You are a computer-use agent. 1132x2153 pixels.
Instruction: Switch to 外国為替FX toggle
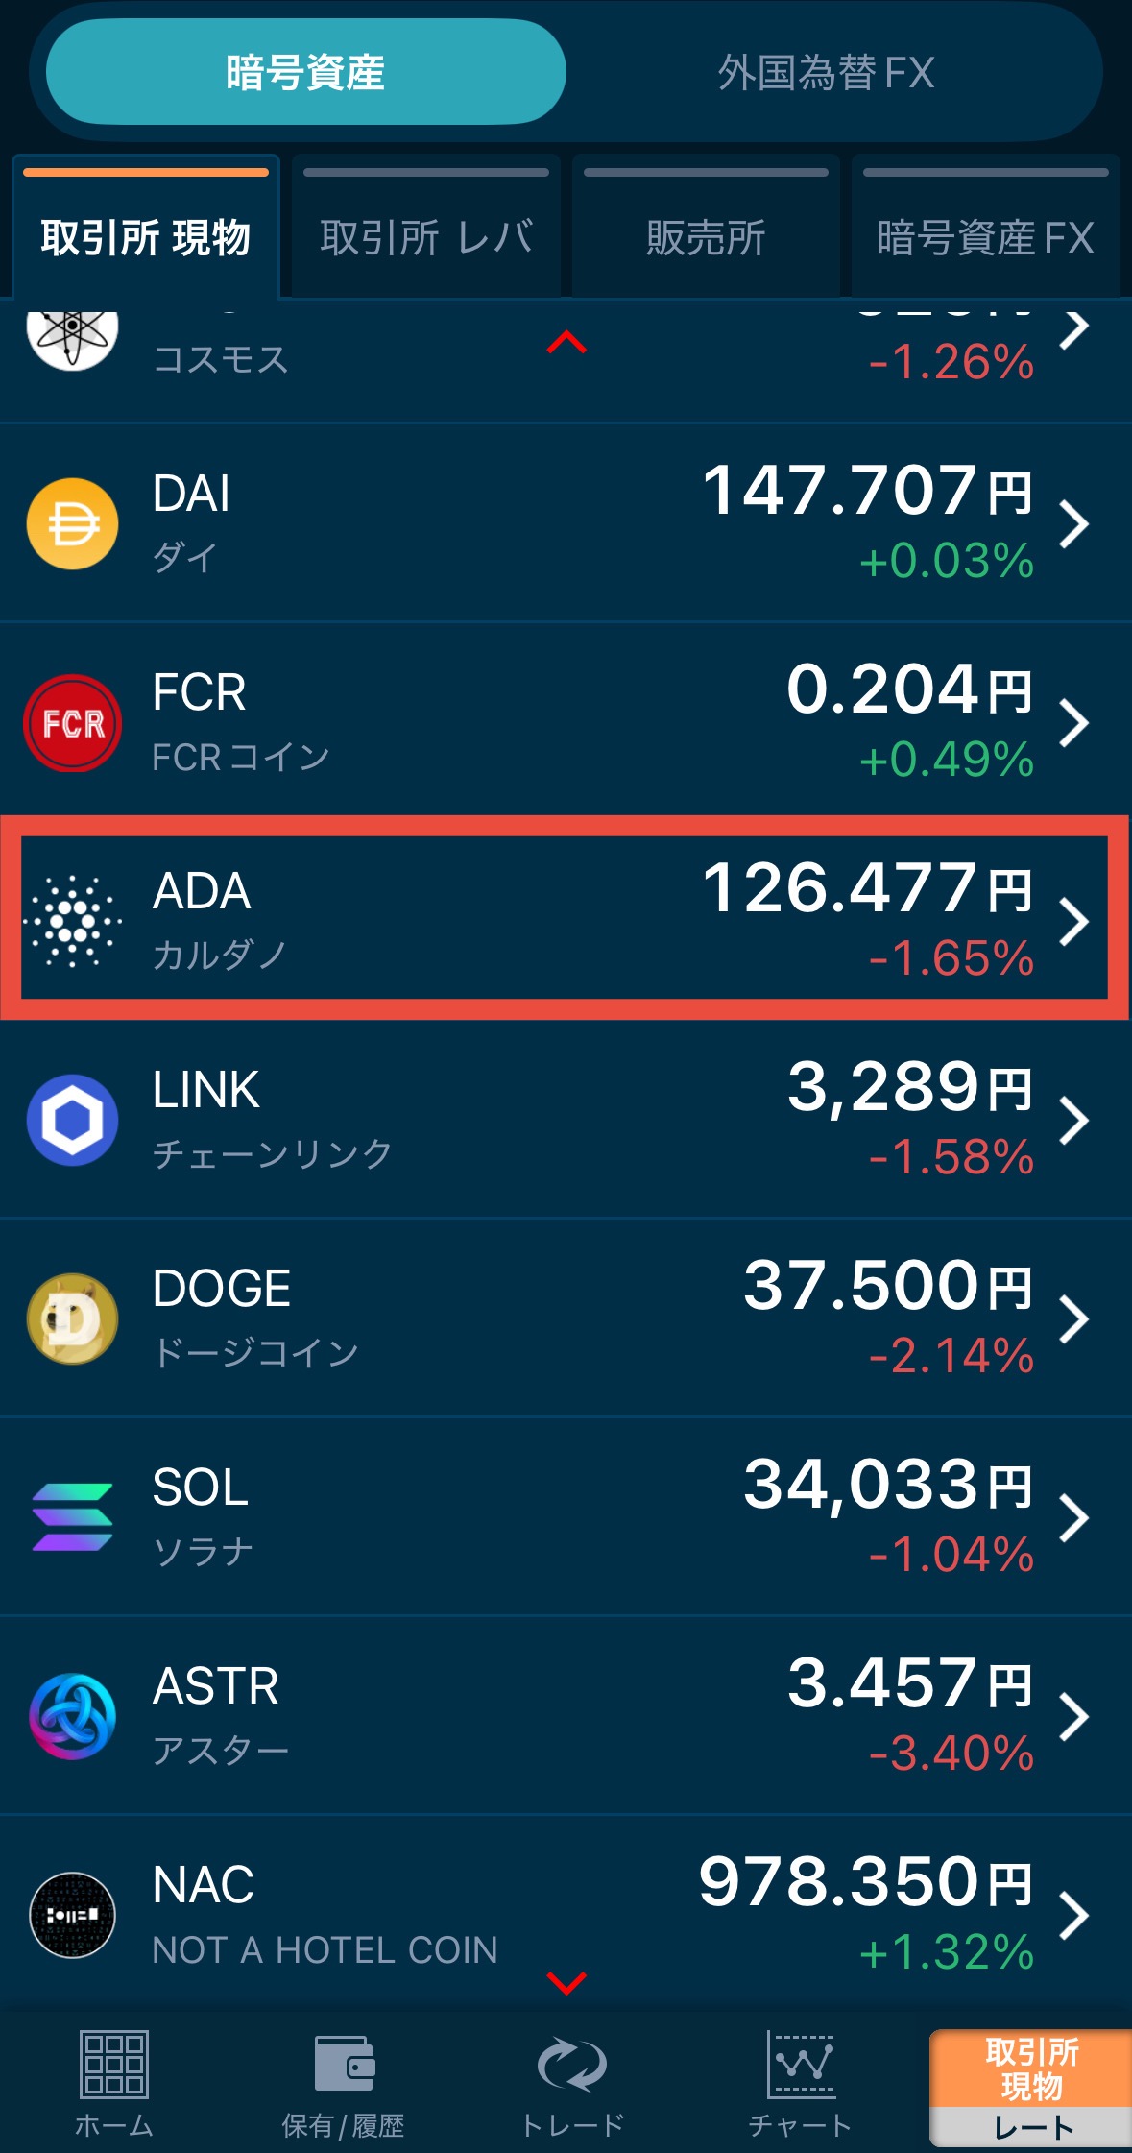click(826, 72)
